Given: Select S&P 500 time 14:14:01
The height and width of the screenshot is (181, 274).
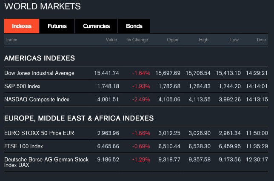Looking at the screenshot, I should coord(257,86).
